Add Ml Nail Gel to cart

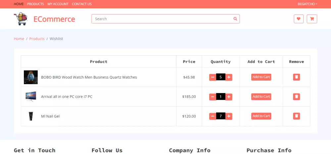tap(261, 116)
